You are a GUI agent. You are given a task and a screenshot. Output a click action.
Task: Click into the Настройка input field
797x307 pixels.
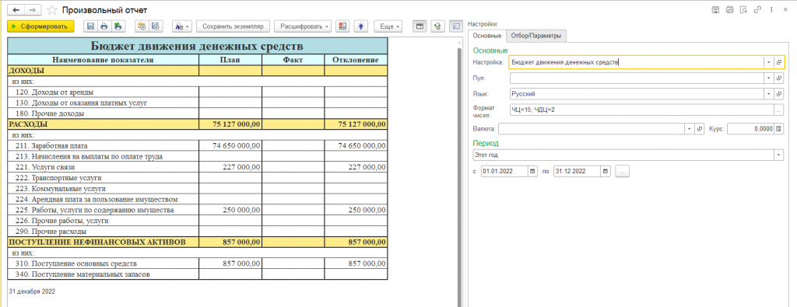coord(636,62)
